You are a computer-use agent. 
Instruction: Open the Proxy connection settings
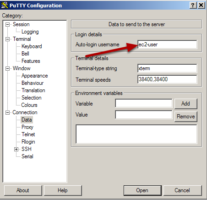pos(27,127)
